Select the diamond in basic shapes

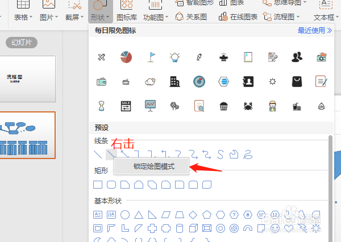click(193, 215)
